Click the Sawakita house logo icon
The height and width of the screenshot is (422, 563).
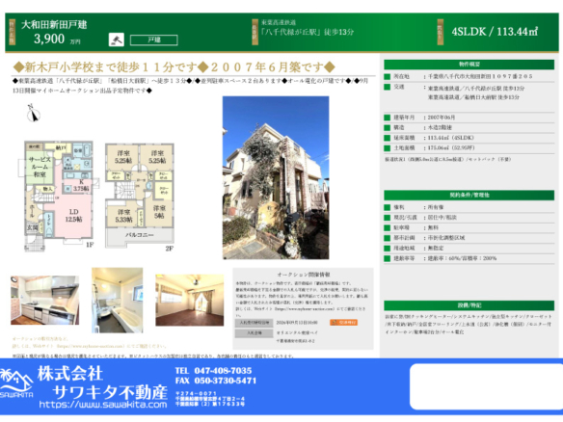pos(16,382)
